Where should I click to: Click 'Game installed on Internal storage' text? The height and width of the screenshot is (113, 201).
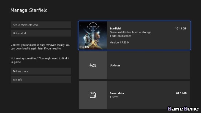[x=130, y=32]
